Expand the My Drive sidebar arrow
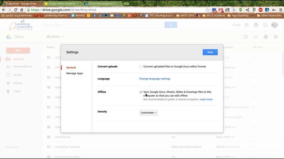This screenshot has height=159, width=284. tap(4, 59)
